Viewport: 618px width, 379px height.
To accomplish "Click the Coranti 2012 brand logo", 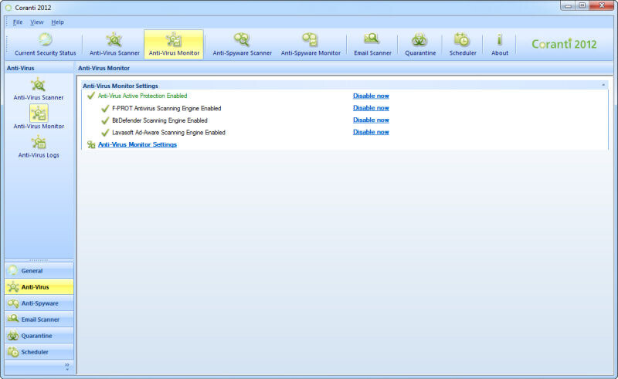I will coord(564,44).
